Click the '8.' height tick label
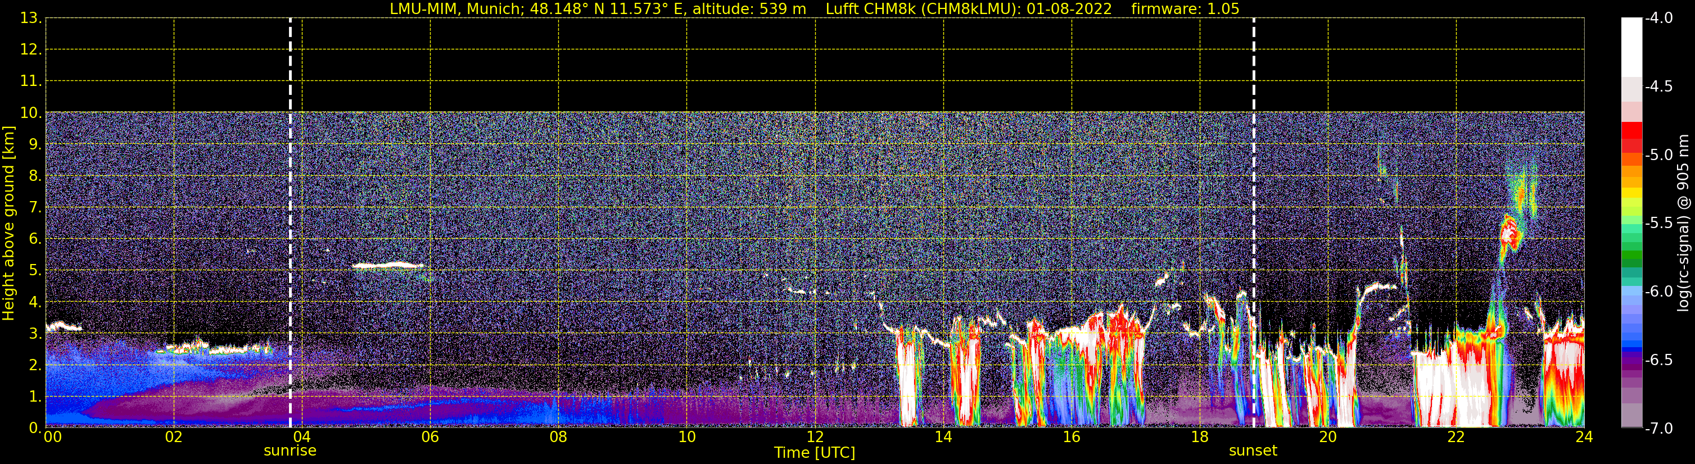1695x464 pixels. (35, 176)
